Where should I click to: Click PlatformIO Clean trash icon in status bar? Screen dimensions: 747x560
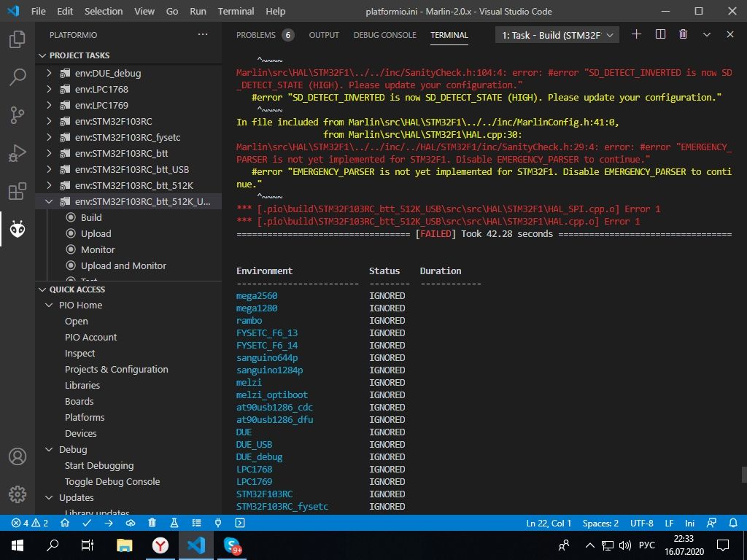click(x=152, y=523)
